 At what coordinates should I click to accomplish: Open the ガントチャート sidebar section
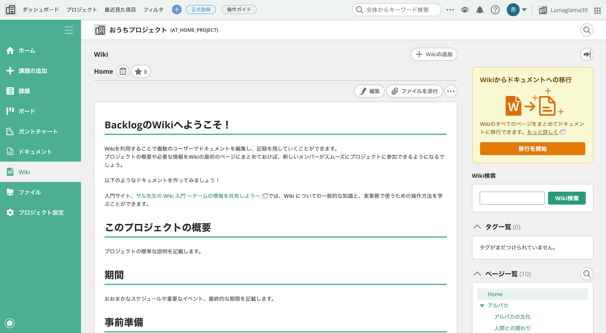38,131
